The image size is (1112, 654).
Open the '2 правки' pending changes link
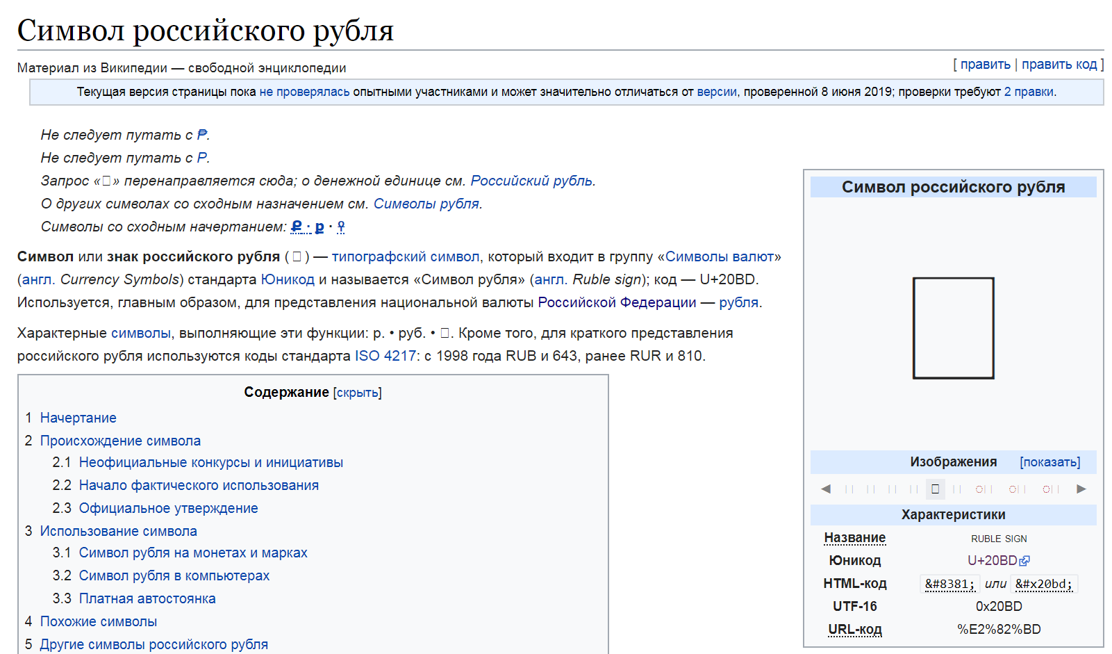(x=1029, y=92)
